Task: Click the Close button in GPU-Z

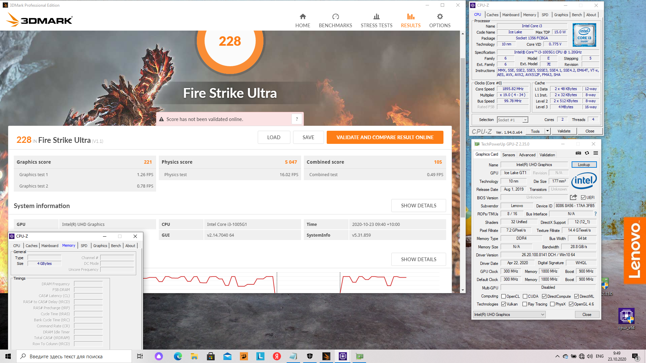Action: coord(587,315)
